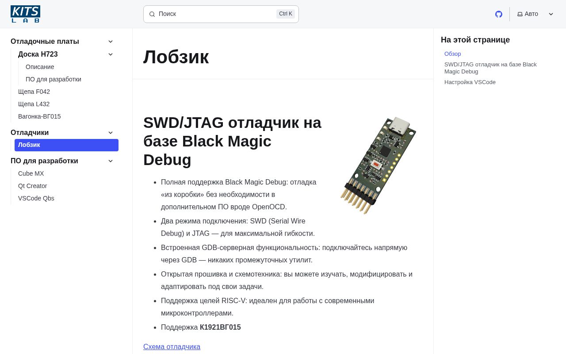Jump to Обзор section
The width and height of the screenshot is (566, 354).
point(453,54)
